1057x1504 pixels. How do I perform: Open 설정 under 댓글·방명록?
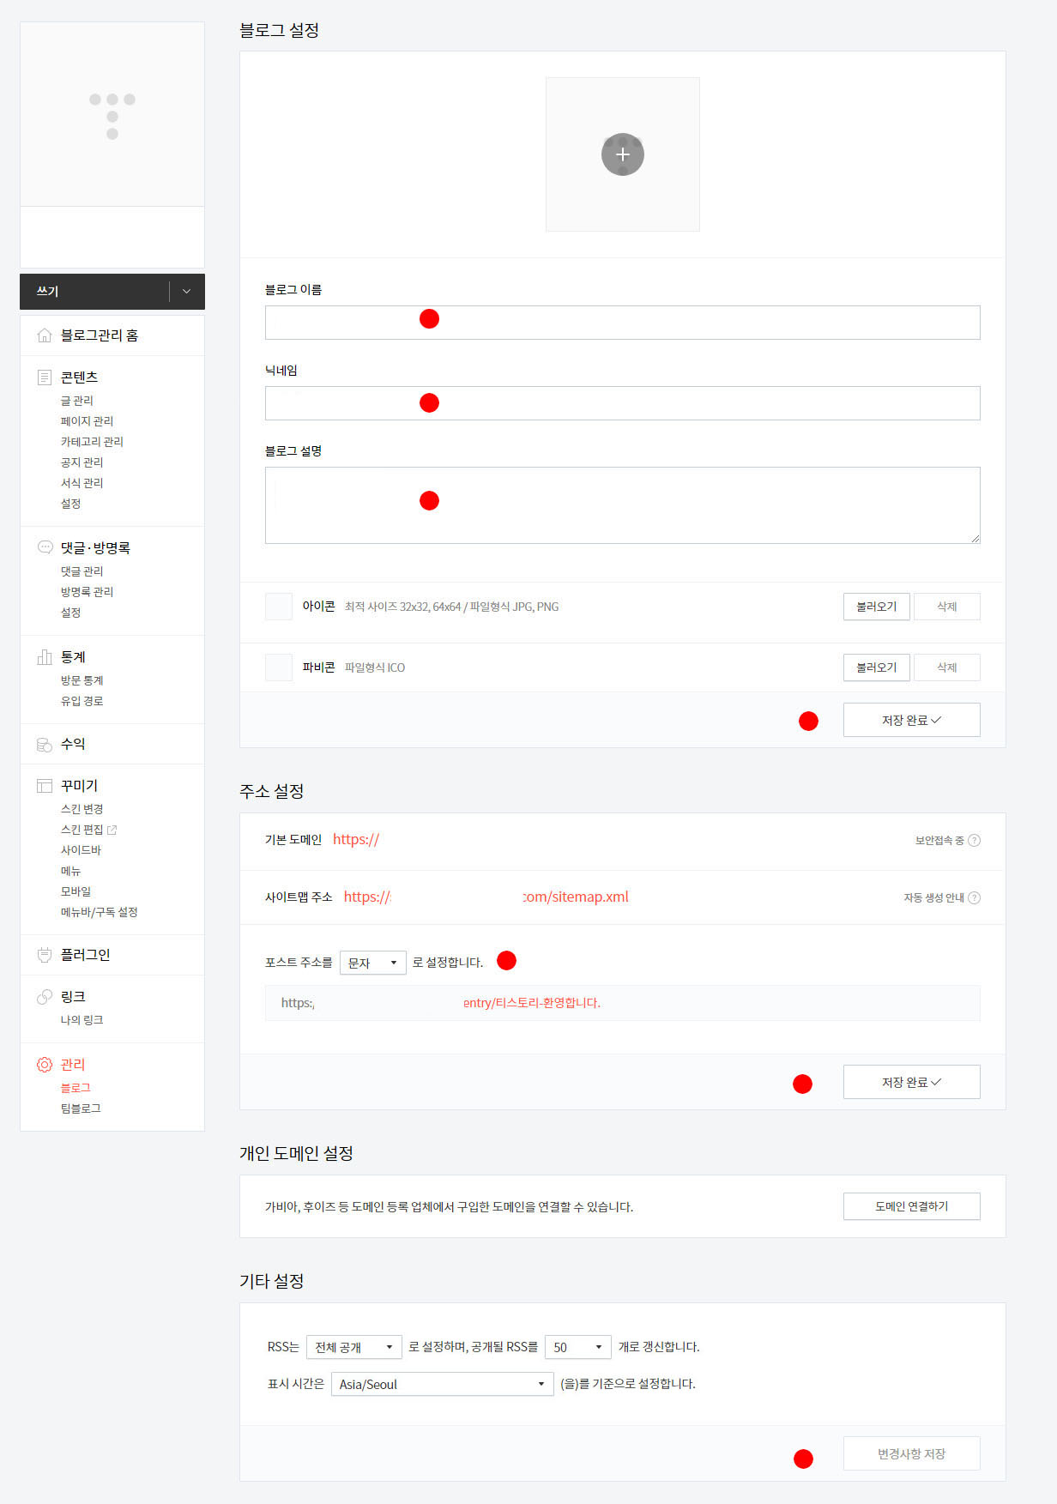point(70,613)
